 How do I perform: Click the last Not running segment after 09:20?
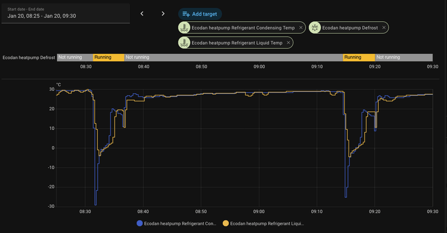pos(404,57)
